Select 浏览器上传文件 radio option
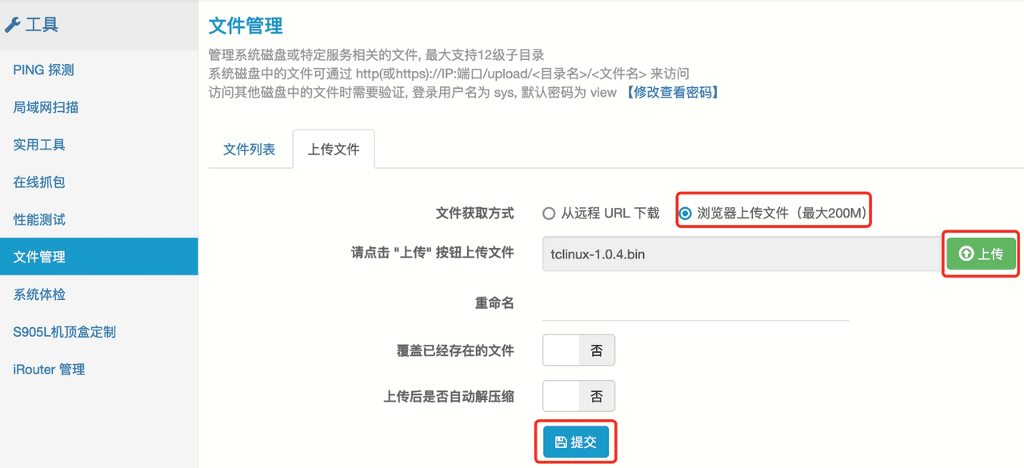The image size is (1024, 468). 685,214
